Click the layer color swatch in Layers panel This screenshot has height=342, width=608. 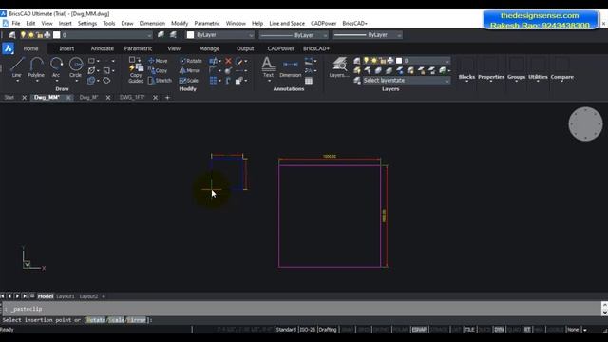coord(399,61)
